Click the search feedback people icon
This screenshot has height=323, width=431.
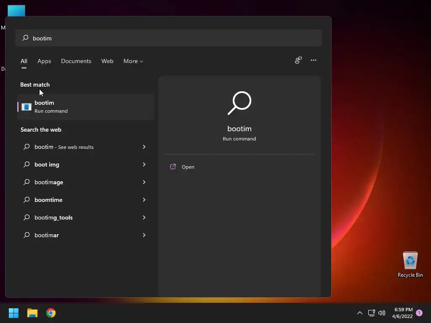click(298, 60)
